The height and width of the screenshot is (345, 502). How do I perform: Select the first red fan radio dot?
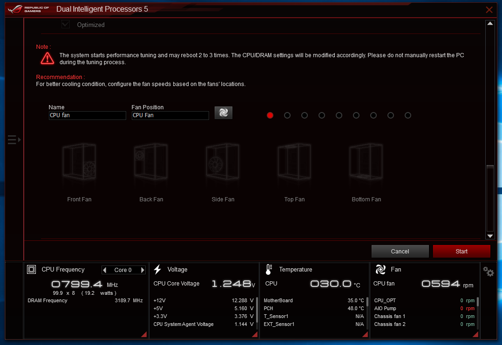pyautogui.click(x=270, y=115)
